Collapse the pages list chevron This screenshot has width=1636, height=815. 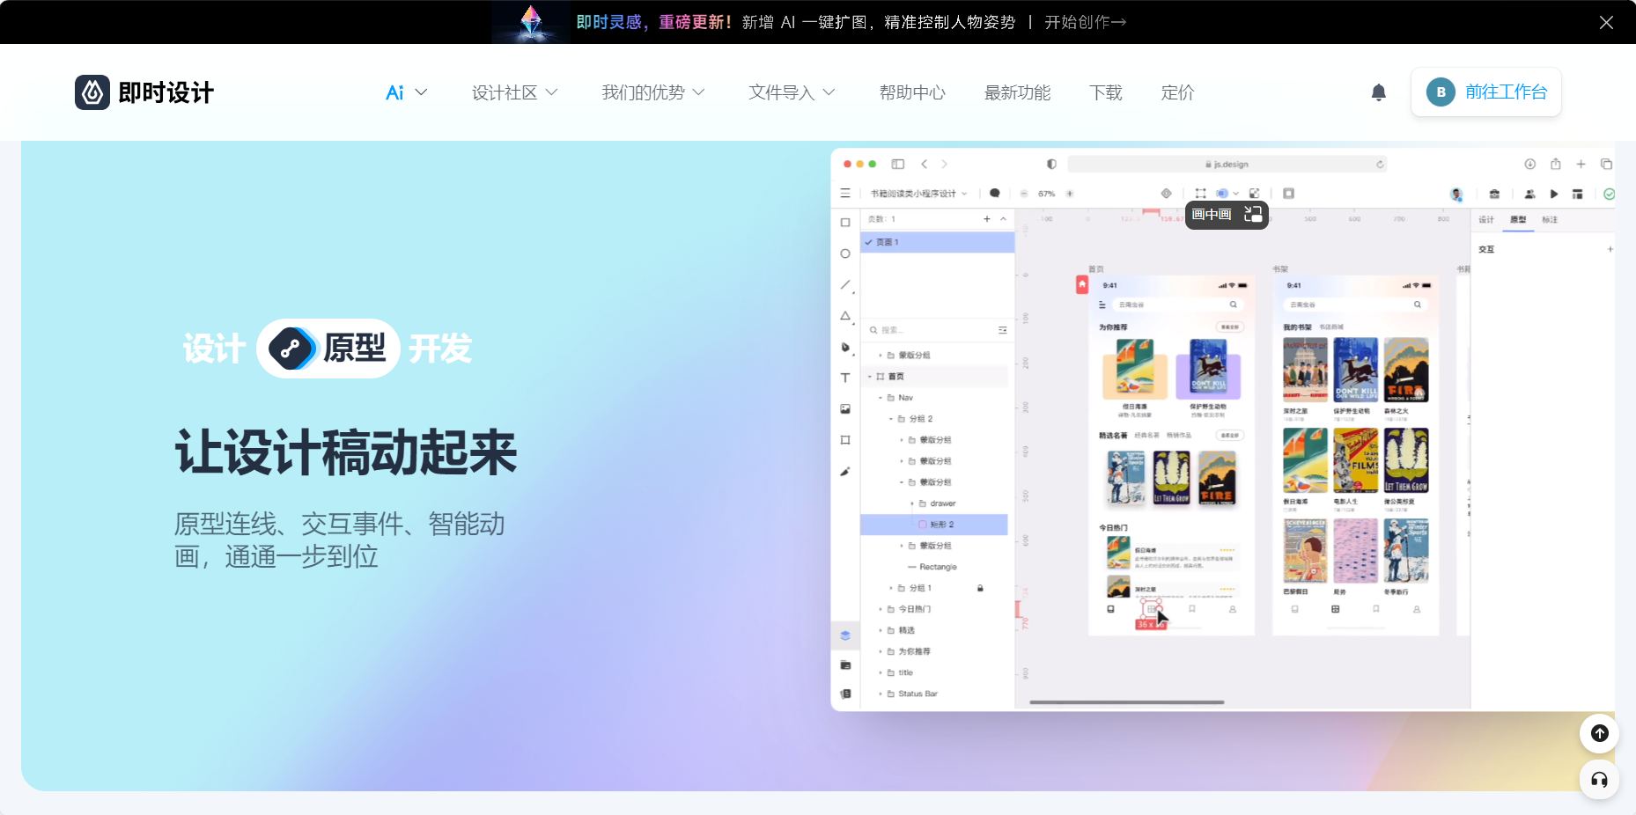point(1003,218)
